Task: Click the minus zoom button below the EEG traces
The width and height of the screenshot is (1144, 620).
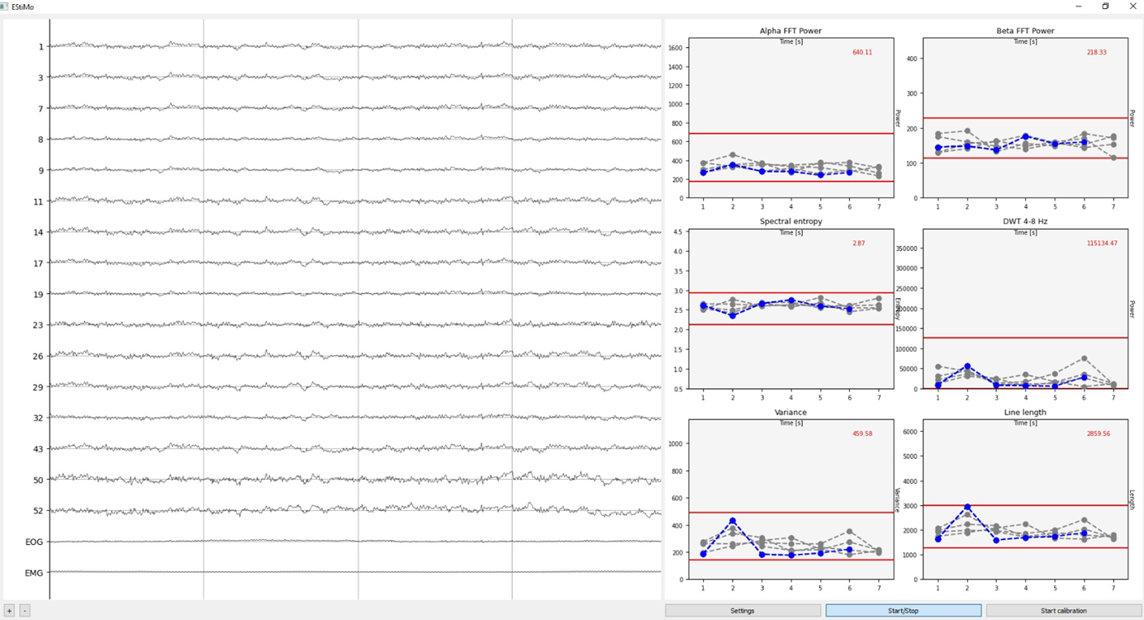Action: 25,611
